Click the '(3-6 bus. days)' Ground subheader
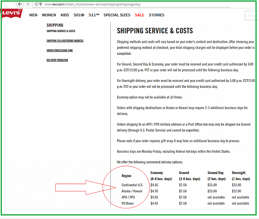This screenshot has width=259, height=219. coord(190,179)
